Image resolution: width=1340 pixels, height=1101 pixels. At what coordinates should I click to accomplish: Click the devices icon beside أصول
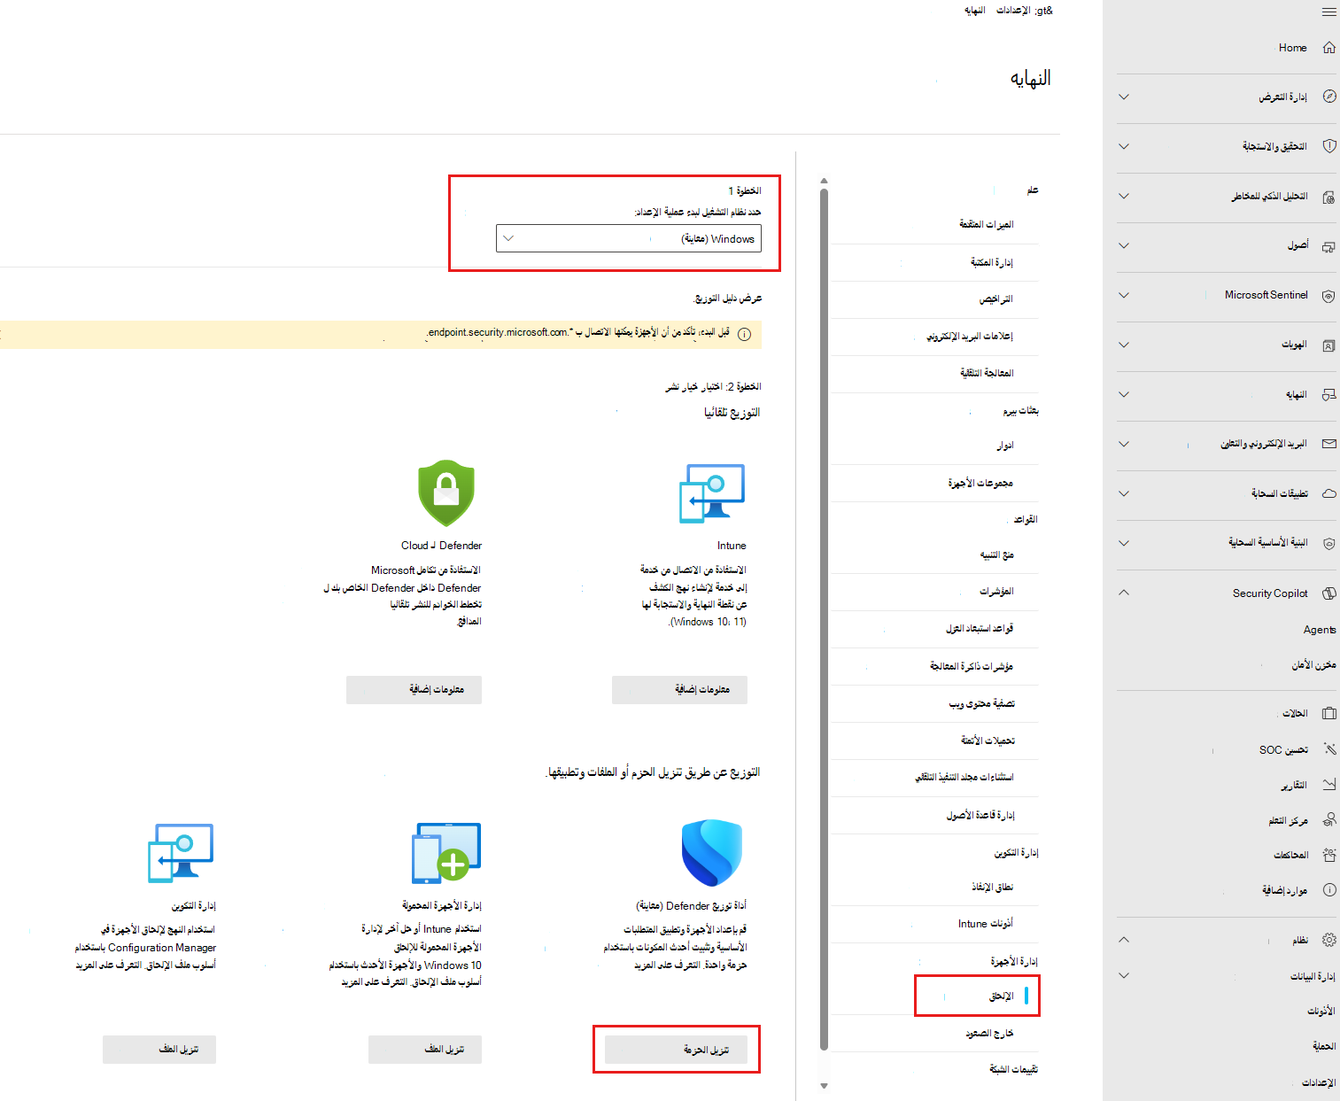(x=1328, y=246)
